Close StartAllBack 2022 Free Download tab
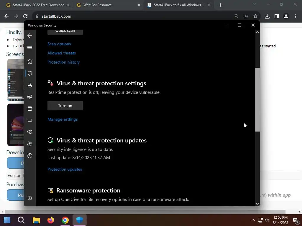 tap(68, 5)
